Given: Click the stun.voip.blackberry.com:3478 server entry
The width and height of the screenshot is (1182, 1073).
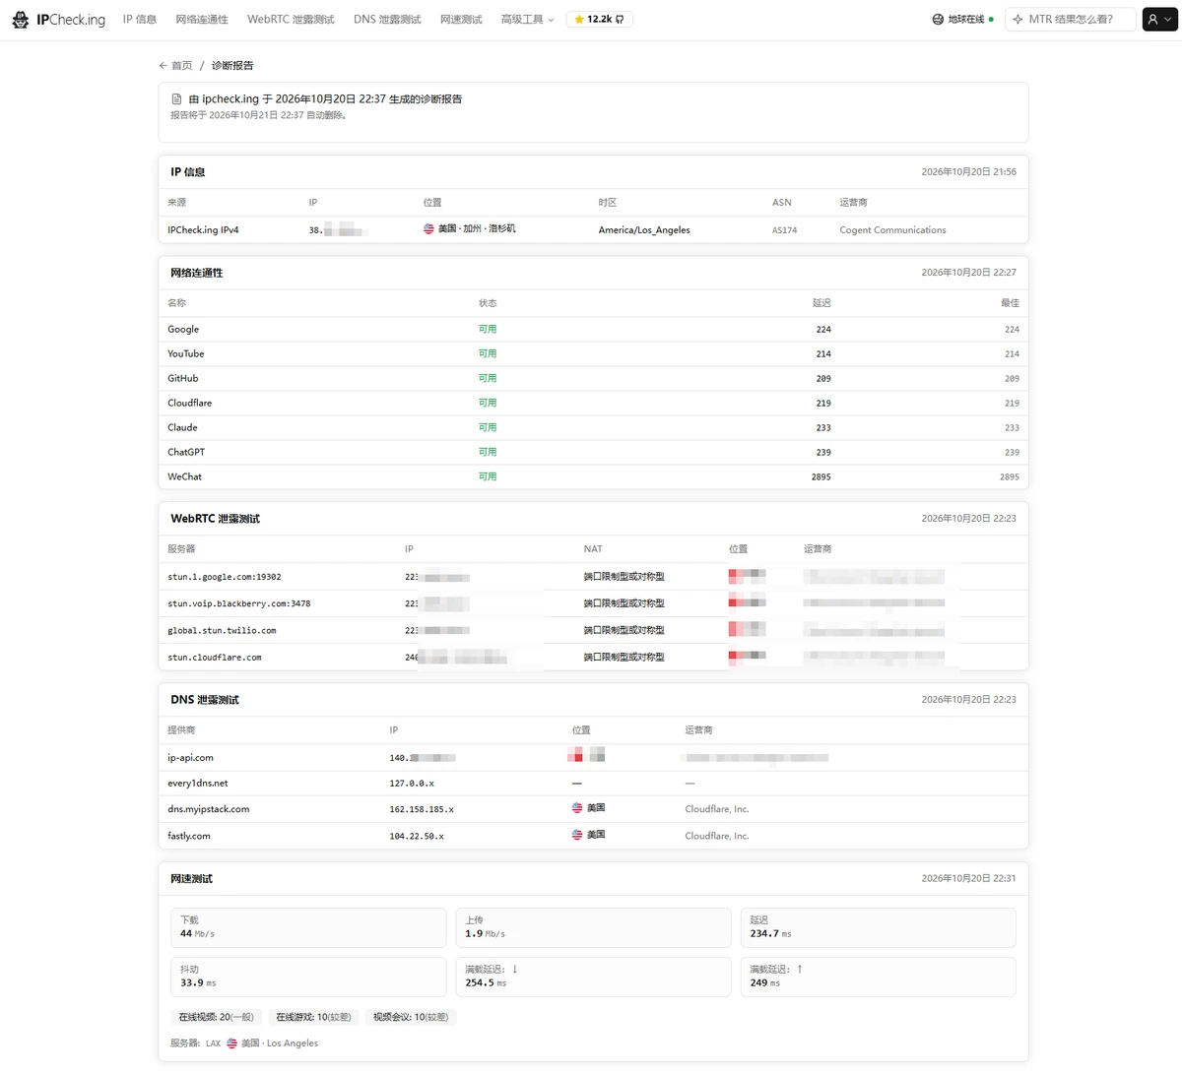Looking at the screenshot, I should 239,603.
